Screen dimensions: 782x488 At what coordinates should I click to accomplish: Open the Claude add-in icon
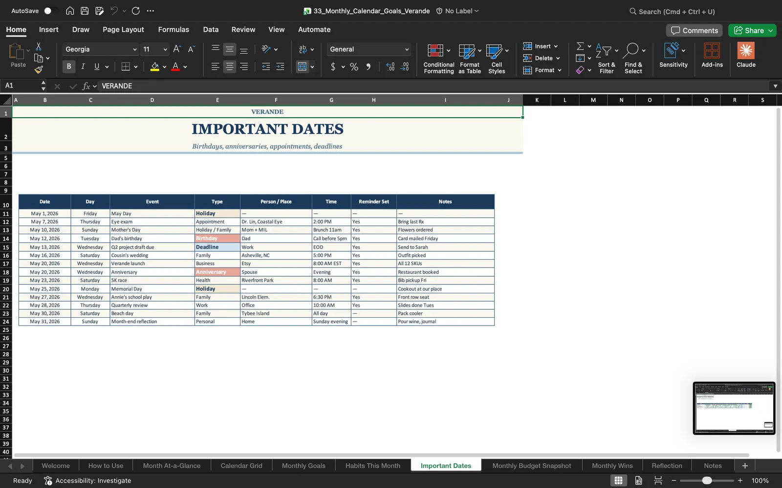(x=746, y=55)
